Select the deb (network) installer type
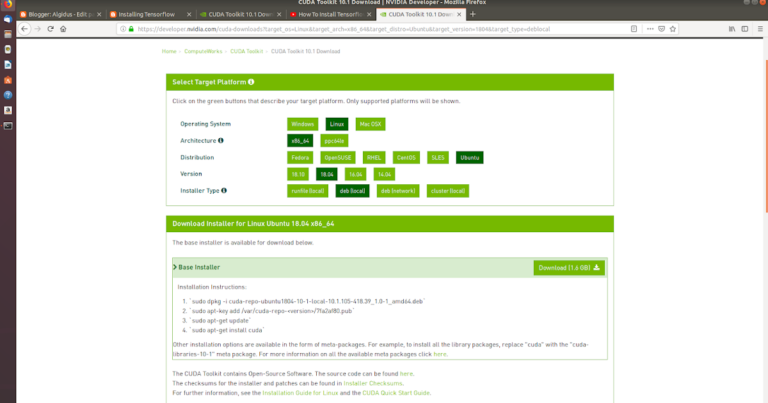This screenshot has width=768, height=403. [398, 191]
